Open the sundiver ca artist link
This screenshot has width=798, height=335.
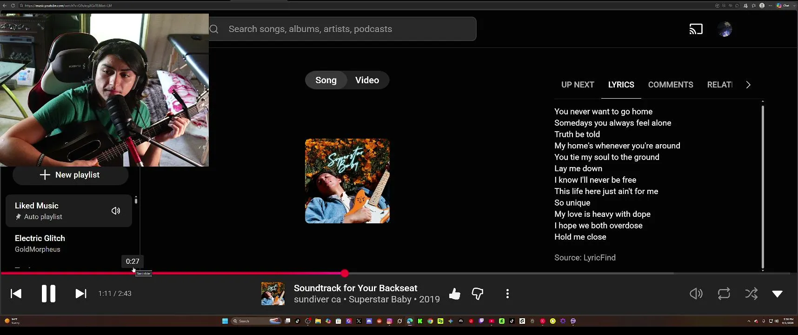[x=317, y=299]
